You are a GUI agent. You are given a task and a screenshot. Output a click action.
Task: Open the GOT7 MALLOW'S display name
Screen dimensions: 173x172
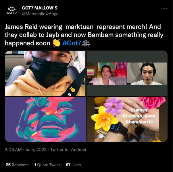40,8
